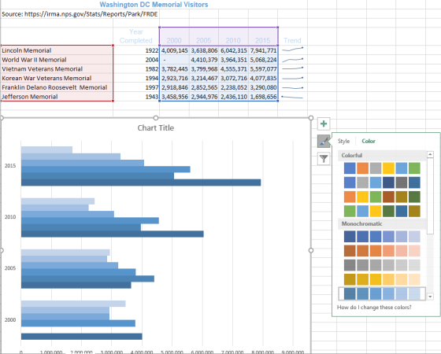The image size is (441, 354).
Task: Click the cell with value 1,698,656
Action: point(263,97)
